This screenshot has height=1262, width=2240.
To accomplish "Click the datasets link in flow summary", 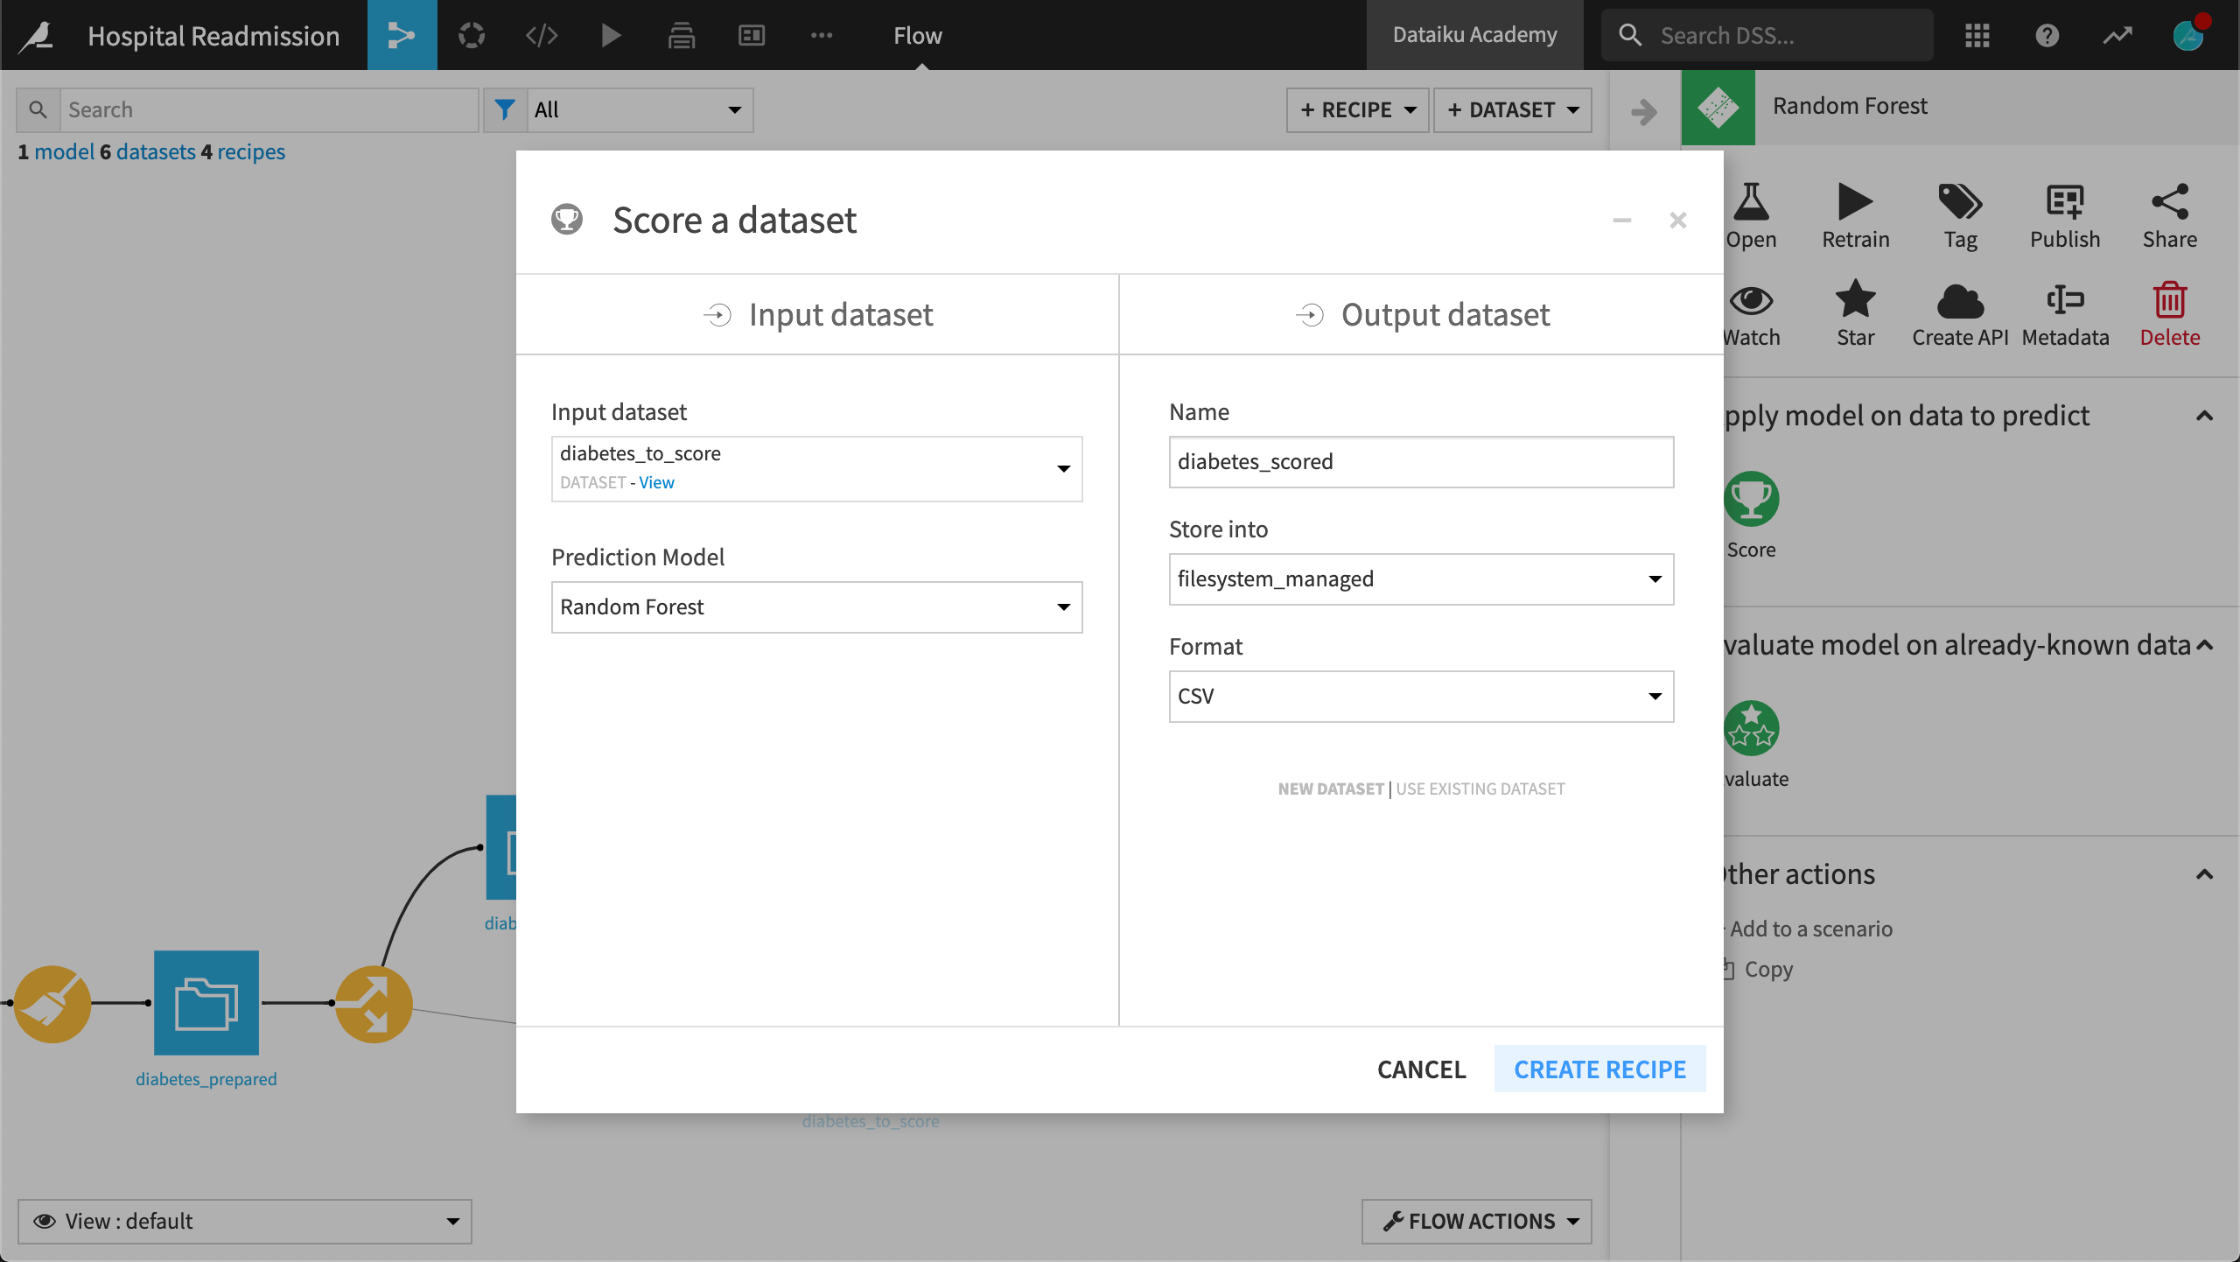I will [x=156, y=151].
